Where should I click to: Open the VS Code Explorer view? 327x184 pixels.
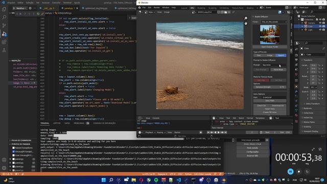point(4,9)
